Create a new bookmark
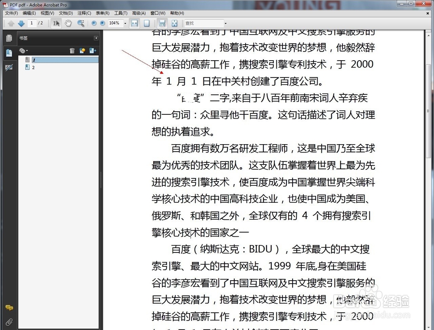 tap(82, 51)
